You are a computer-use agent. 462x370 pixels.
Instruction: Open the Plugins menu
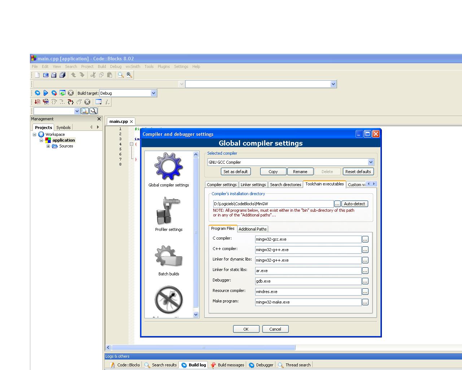(164, 66)
